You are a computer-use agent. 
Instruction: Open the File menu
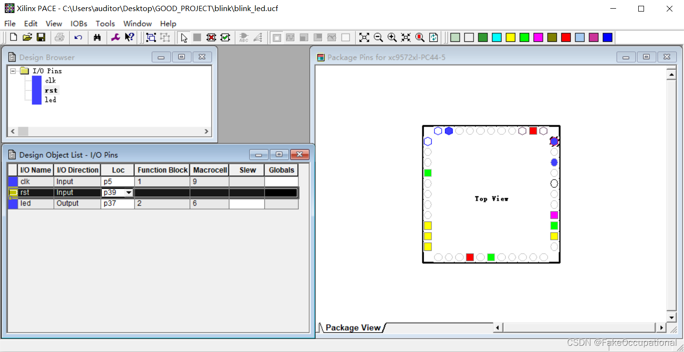(x=10, y=24)
